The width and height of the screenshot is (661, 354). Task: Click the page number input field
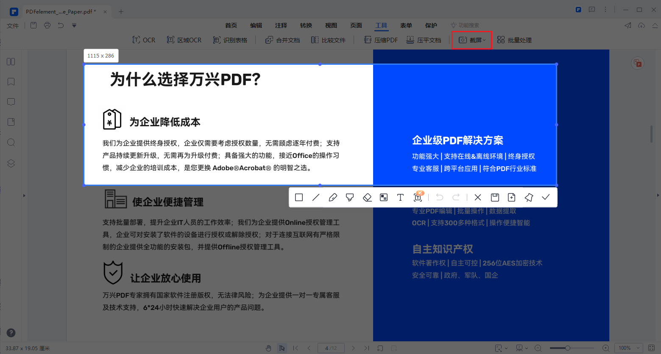point(331,348)
